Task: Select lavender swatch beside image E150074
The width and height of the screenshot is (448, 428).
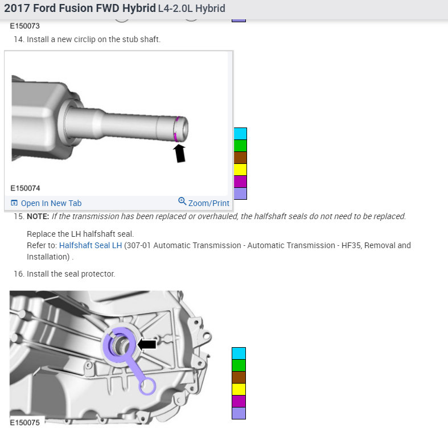Action: 240,194
